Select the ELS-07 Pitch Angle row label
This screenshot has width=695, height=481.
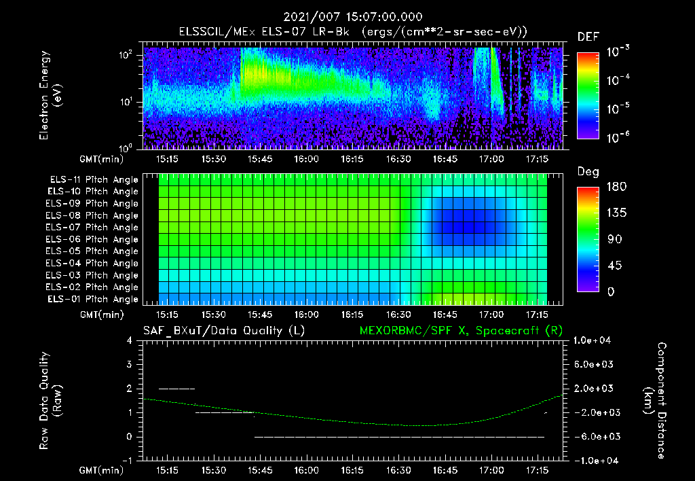tap(92, 227)
